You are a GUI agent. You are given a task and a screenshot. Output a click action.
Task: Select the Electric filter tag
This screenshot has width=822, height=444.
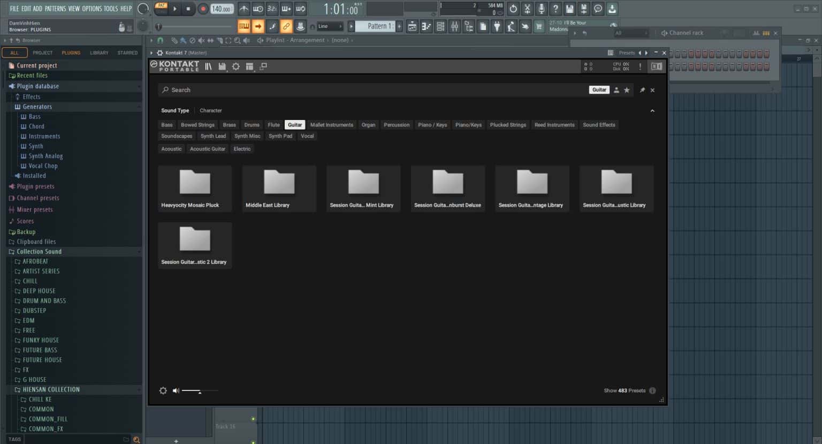[x=242, y=148]
